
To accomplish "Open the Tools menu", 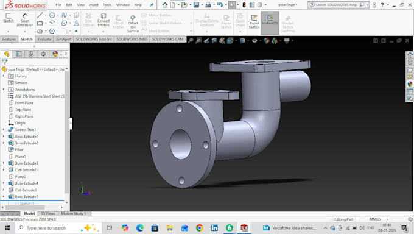I will [x=107, y=5].
